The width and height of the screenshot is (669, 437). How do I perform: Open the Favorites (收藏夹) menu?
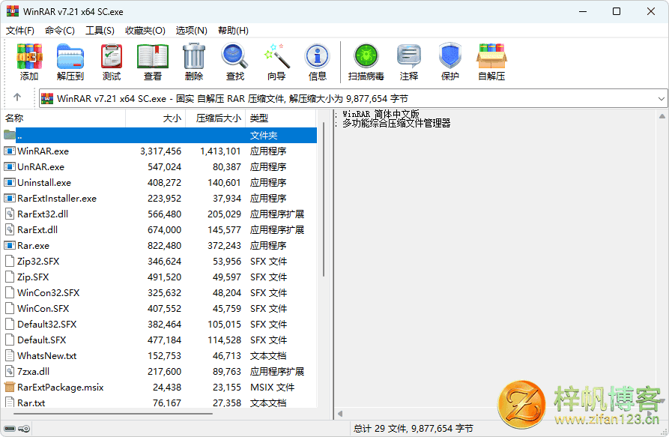[145, 31]
